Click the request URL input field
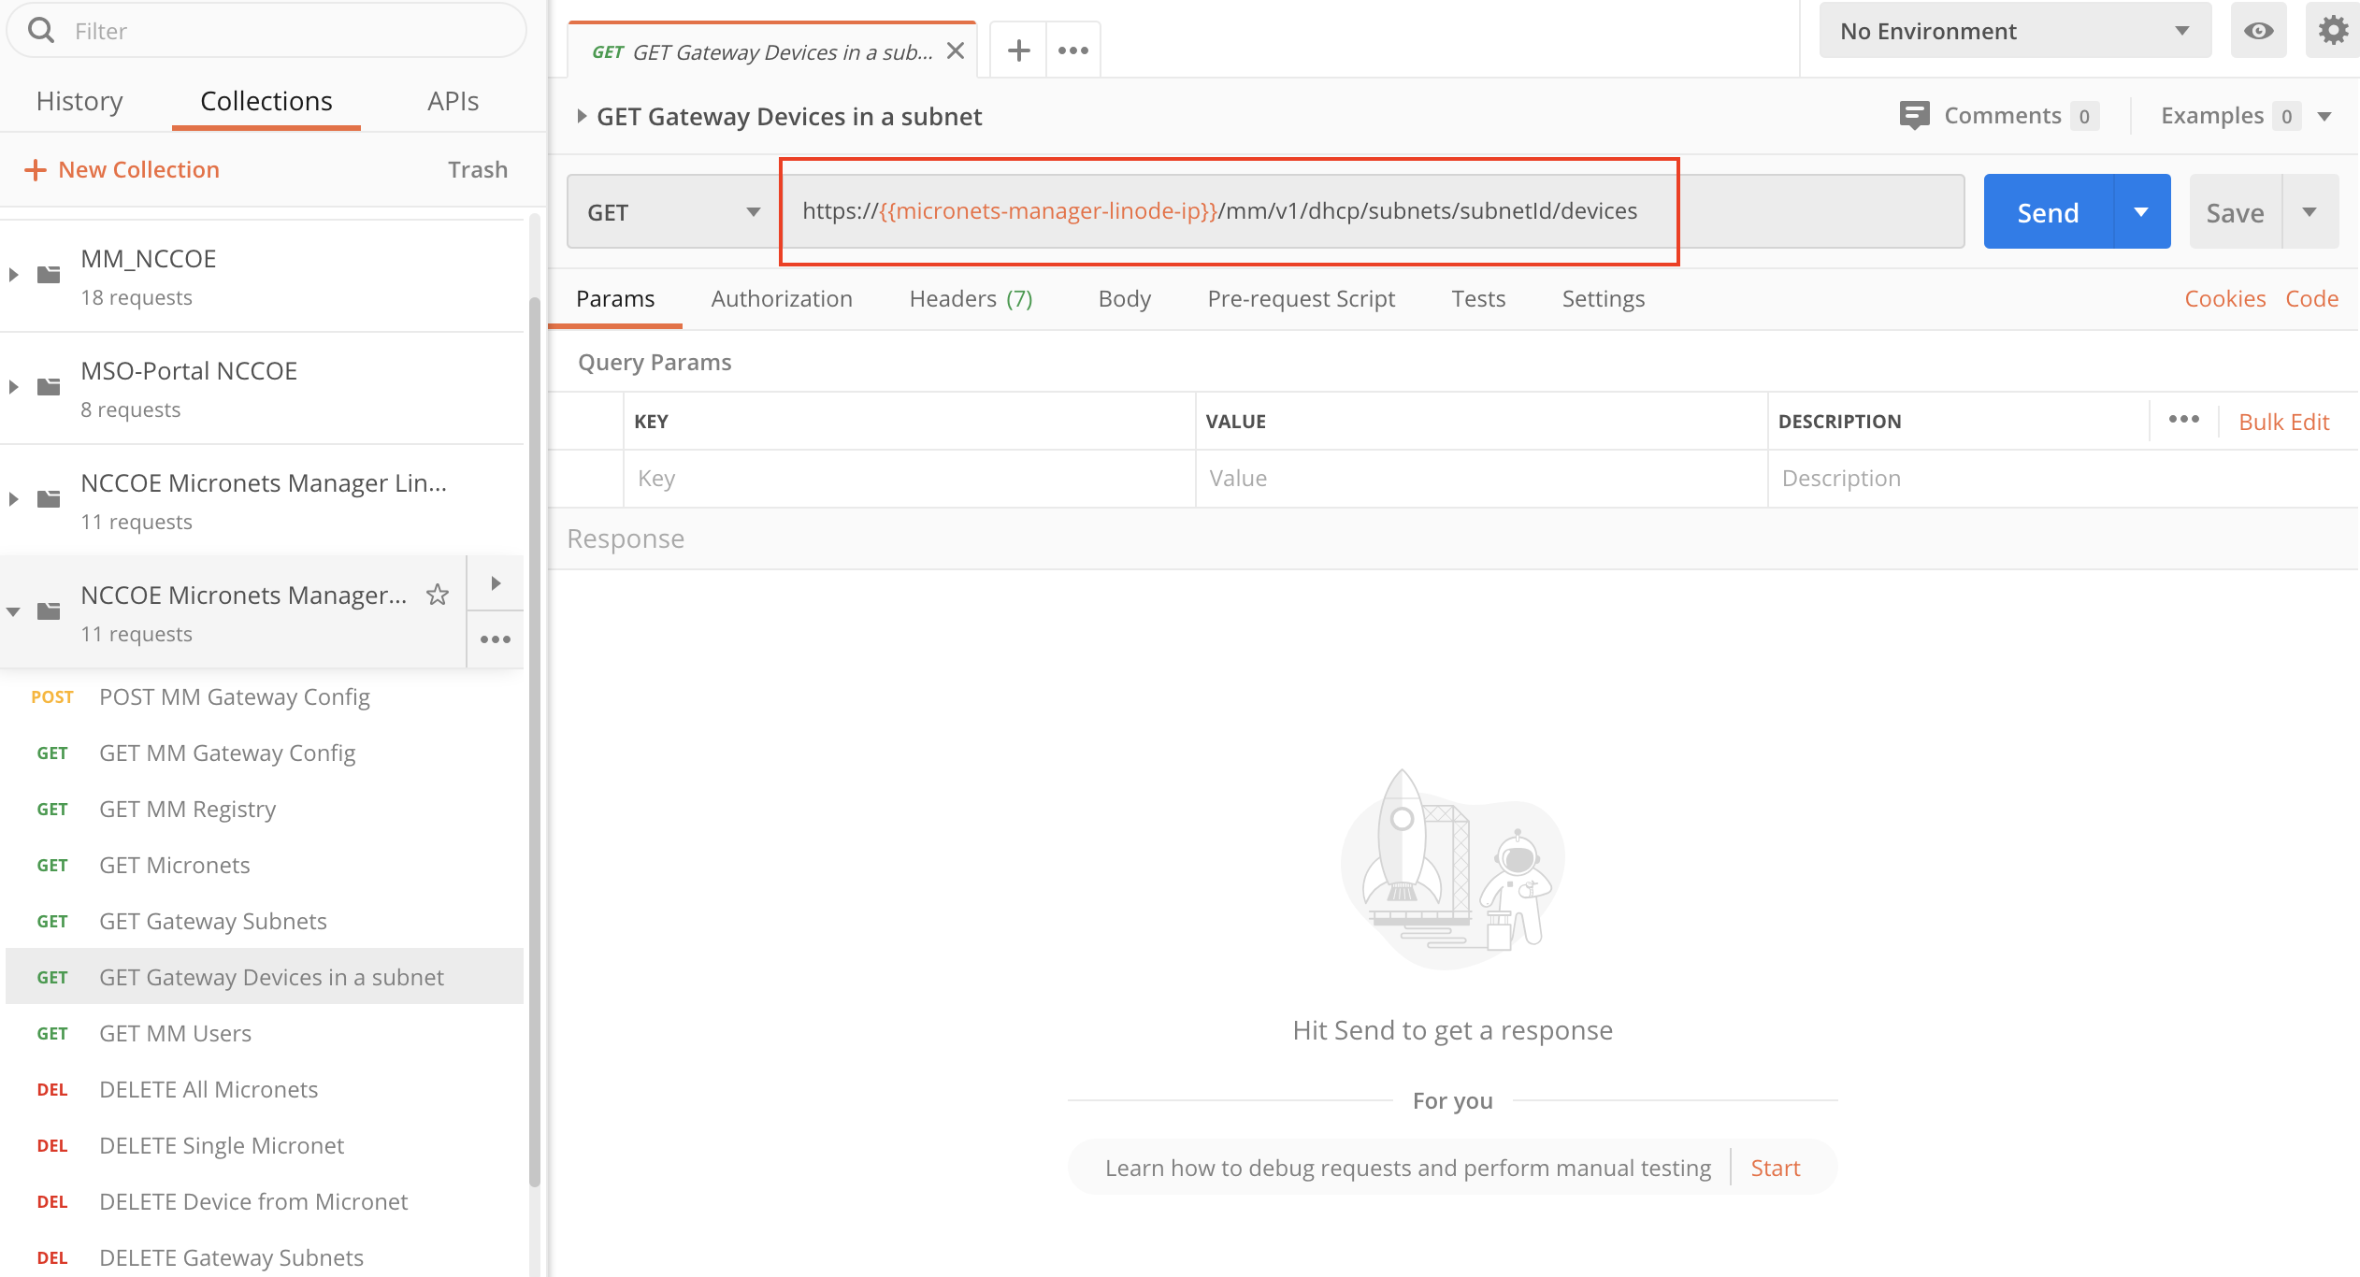Screen dimensions: 2360x1277 pos(1373,211)
